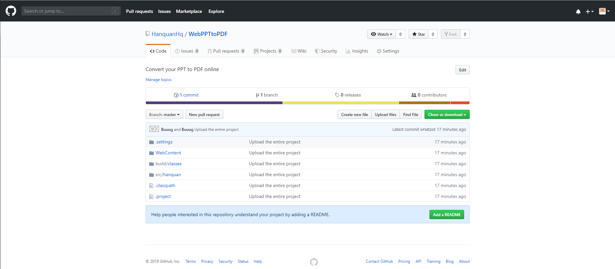Open the src/hanquan folder
Viewport: 615px width, 269px height.
tap(168, 174)
